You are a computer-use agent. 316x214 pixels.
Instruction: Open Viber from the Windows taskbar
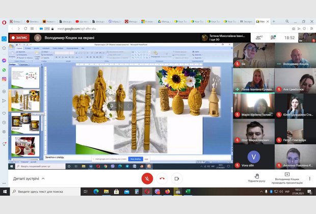[157, 192]
